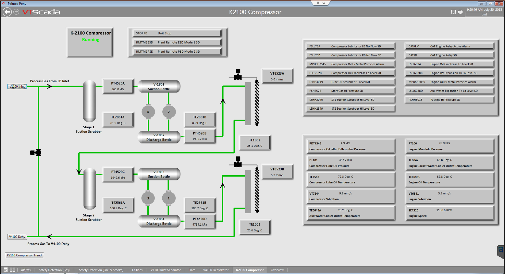Viewport: 505px width, 274px height.
Task: Open the K2100 Compressor Trend view
Action: [24, 255]
